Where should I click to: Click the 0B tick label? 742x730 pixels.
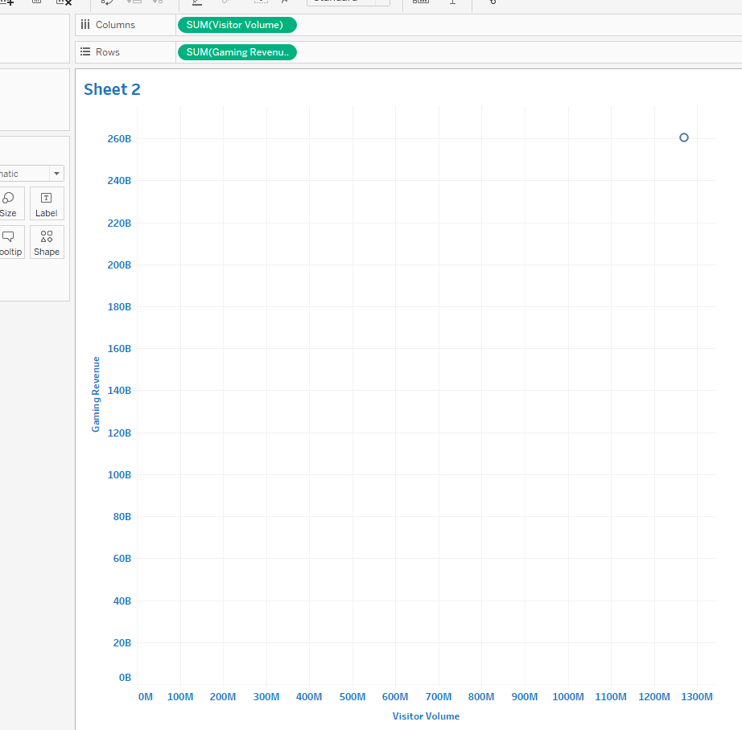[125, 678]
